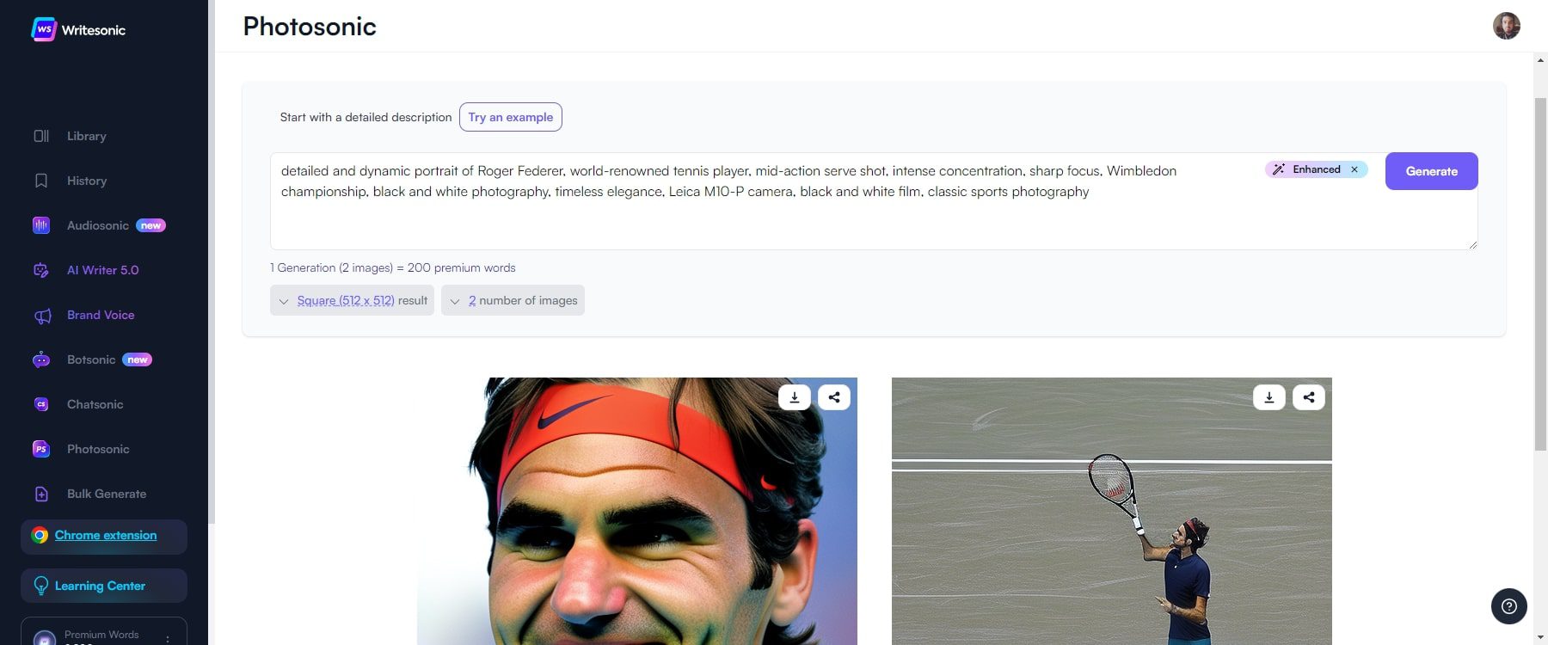This screenshot has height=645, width=1548.
Task: Expand the Square (512 x 512) result dropdown
Action: click(352, 300)
